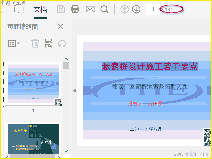The width and height of the screenshot is (212, 159).
Task: Click the page number input field
Action: point(153,9)
